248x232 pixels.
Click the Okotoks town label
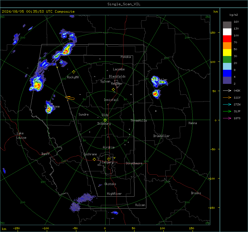pos(110,184)
